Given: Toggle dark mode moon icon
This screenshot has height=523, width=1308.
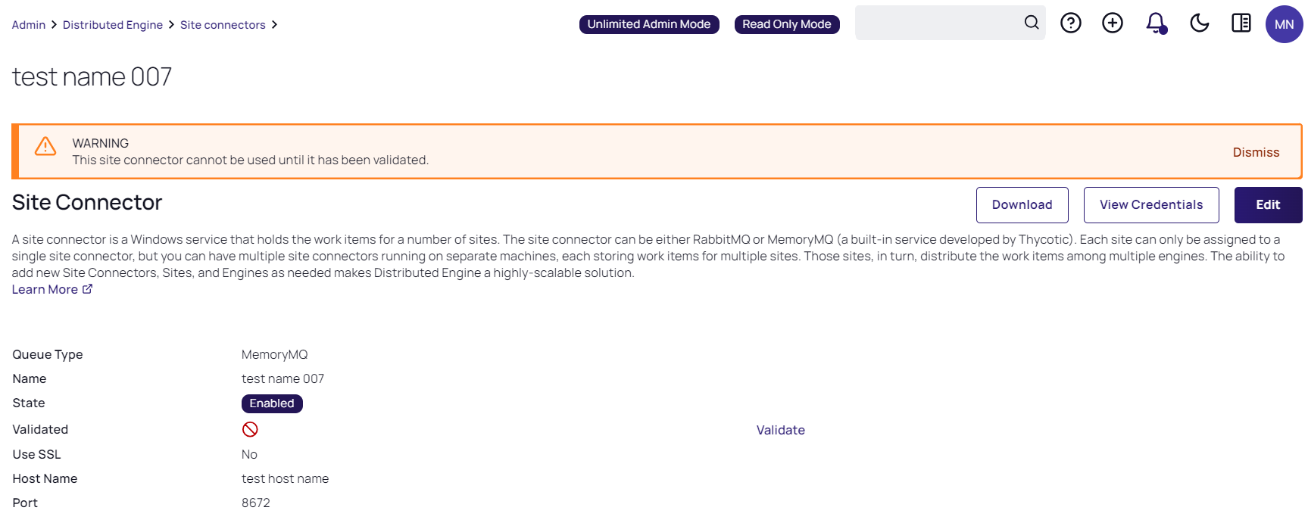Looking at the screenshot, I should [1199, 23].
